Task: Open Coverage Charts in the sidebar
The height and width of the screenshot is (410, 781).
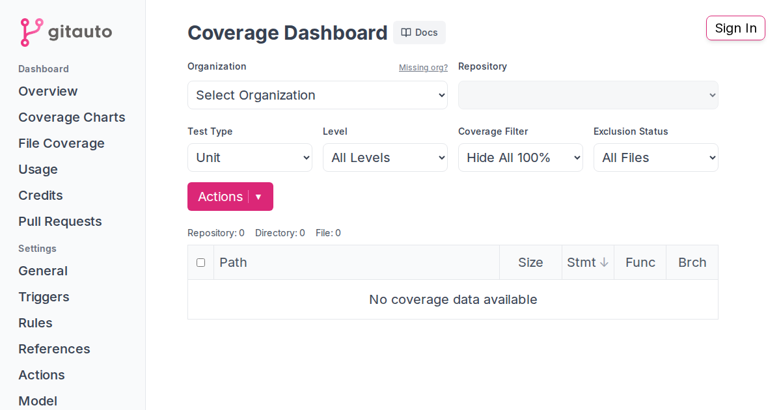Action: 72,117
